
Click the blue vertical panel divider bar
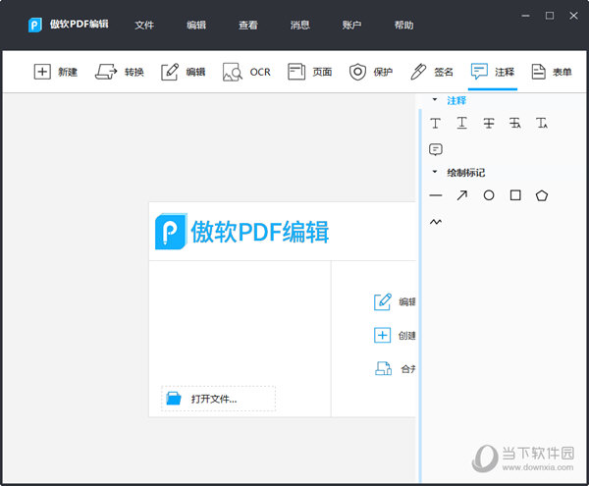click(420, 296)
